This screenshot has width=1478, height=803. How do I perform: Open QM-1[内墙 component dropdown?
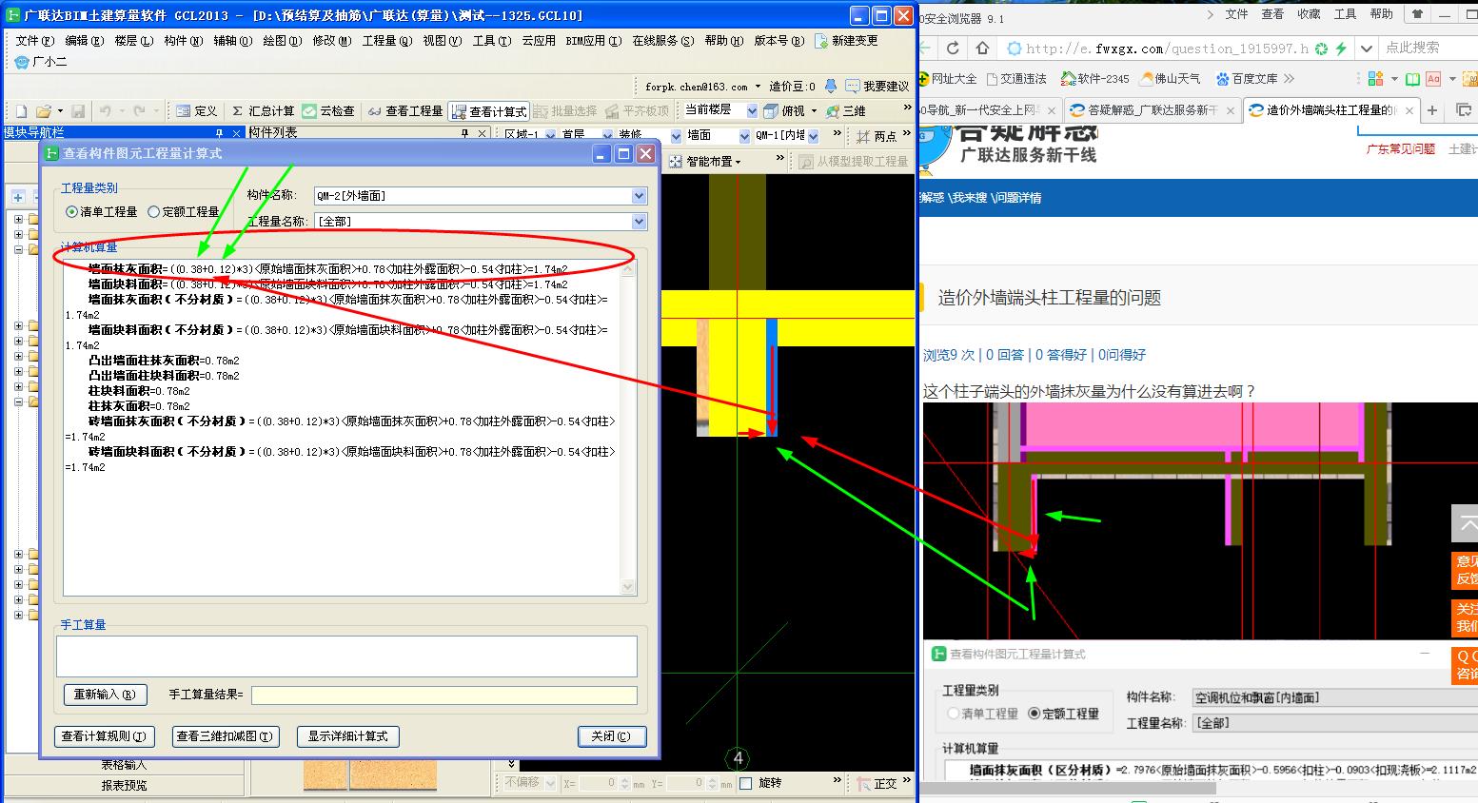click(x=813, y=136)
